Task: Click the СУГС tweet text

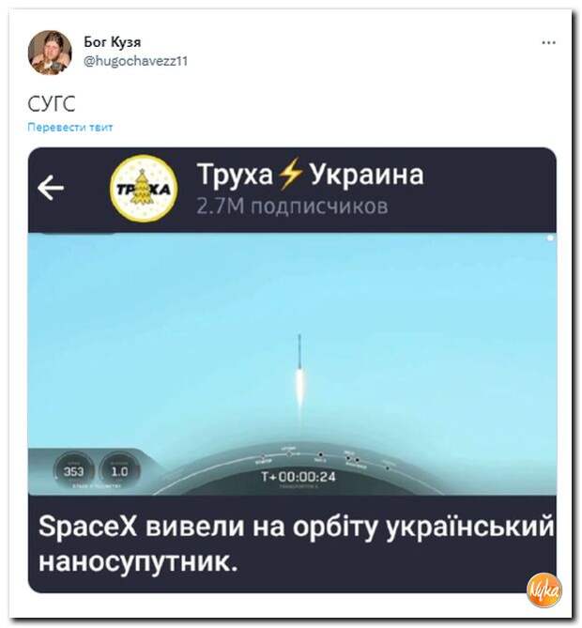Action: coord(52,104)
